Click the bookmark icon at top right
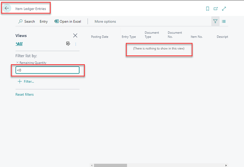 pos(208,9)
